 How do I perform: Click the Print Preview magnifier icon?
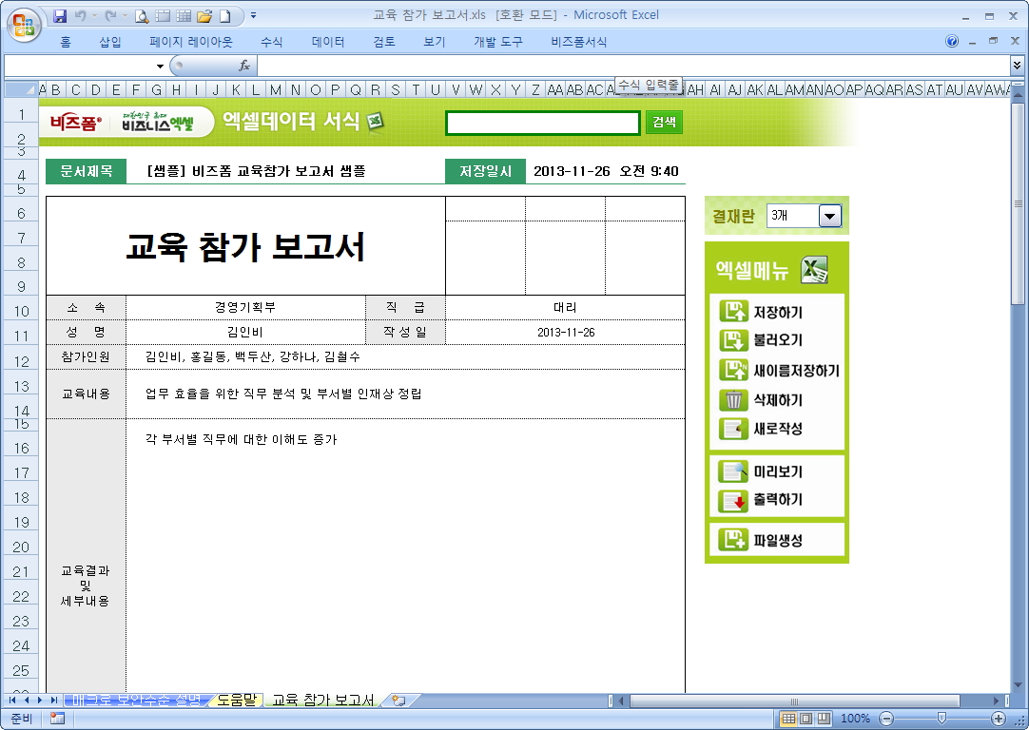[141, 16]
